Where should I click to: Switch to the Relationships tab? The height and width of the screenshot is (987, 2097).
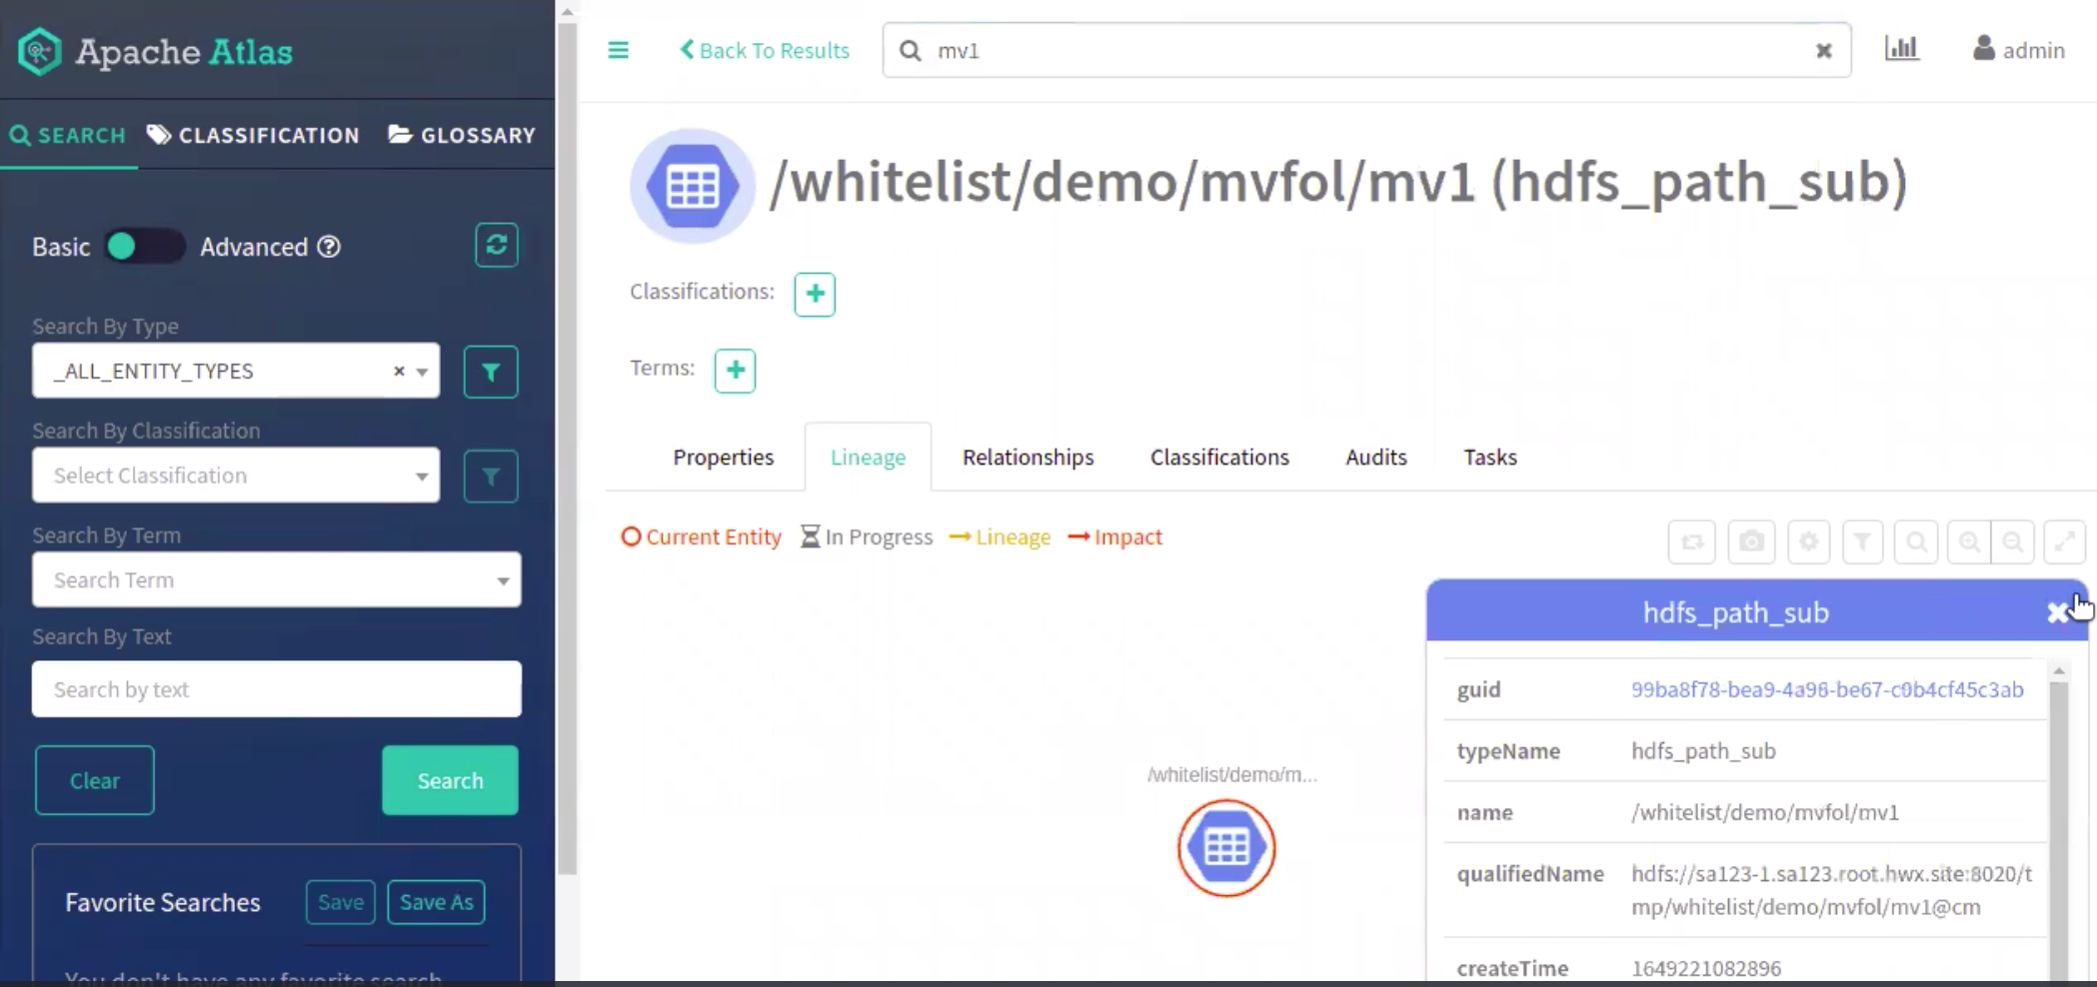[1028, 458]
